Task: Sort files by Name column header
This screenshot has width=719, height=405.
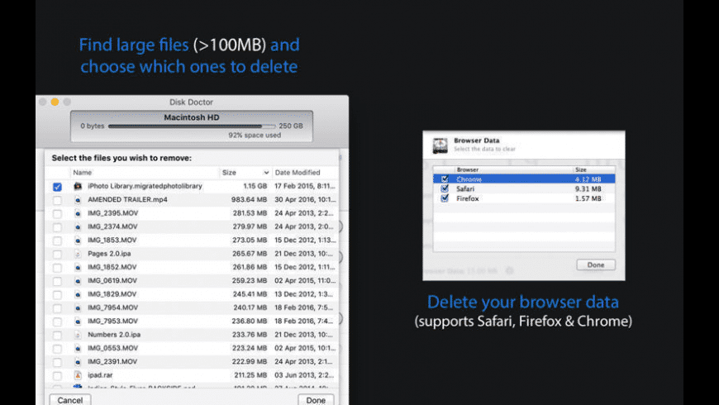Action: [82, 173]
